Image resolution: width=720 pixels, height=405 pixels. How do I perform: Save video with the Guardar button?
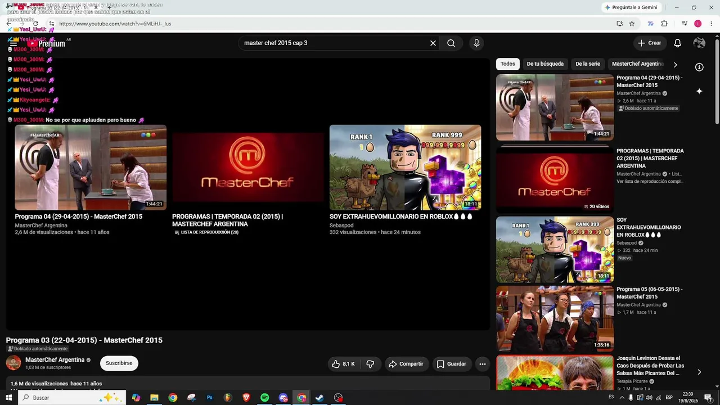click(452, 364)
